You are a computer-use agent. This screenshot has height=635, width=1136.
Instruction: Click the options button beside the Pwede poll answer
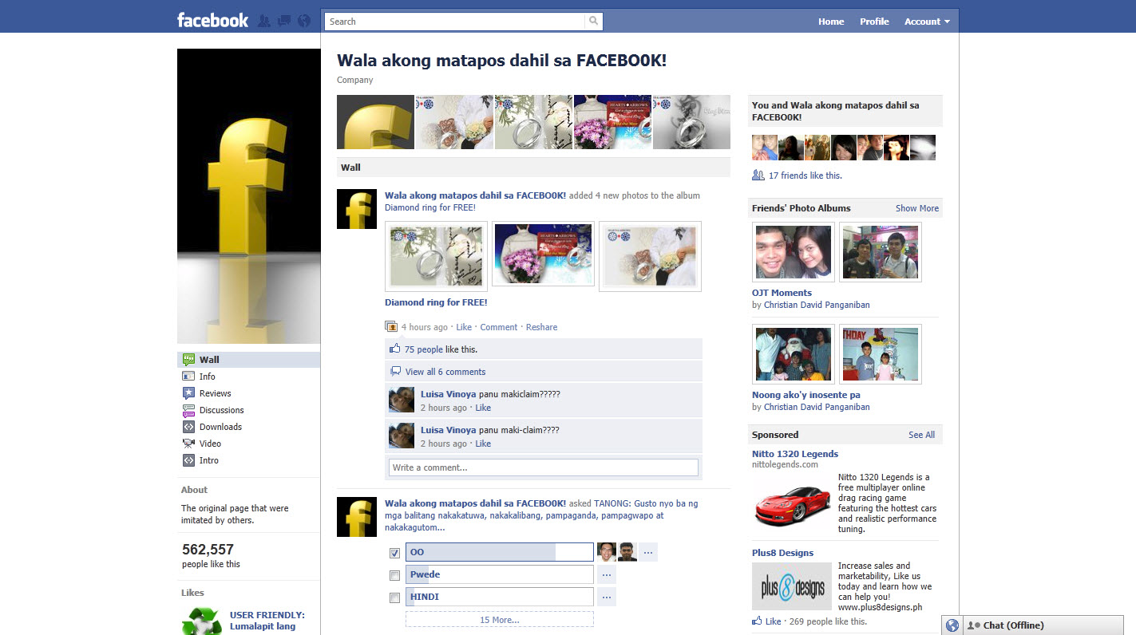click(607, 574)
